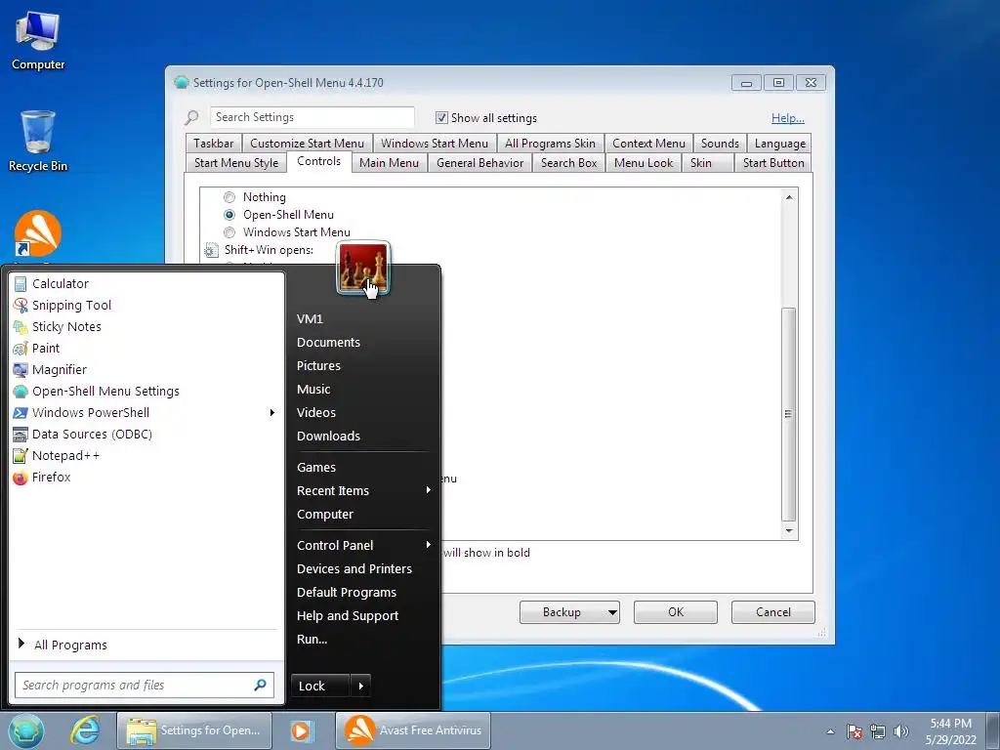The height and width of the screenshot is (750, 1000).
Task: Open the arrow next to Lock button
Action: (x=361, y=687)
